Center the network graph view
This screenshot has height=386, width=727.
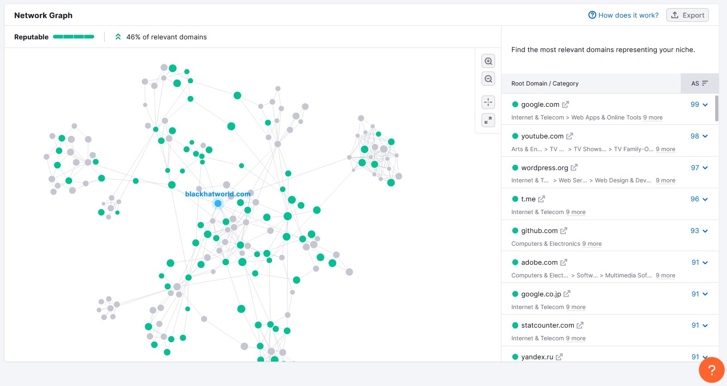[x=488, y=102]
